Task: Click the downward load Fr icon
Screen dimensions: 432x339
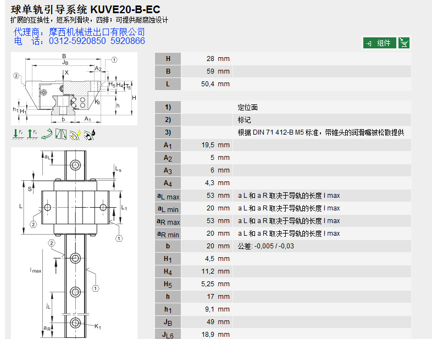Action: (x=18, y=133)
